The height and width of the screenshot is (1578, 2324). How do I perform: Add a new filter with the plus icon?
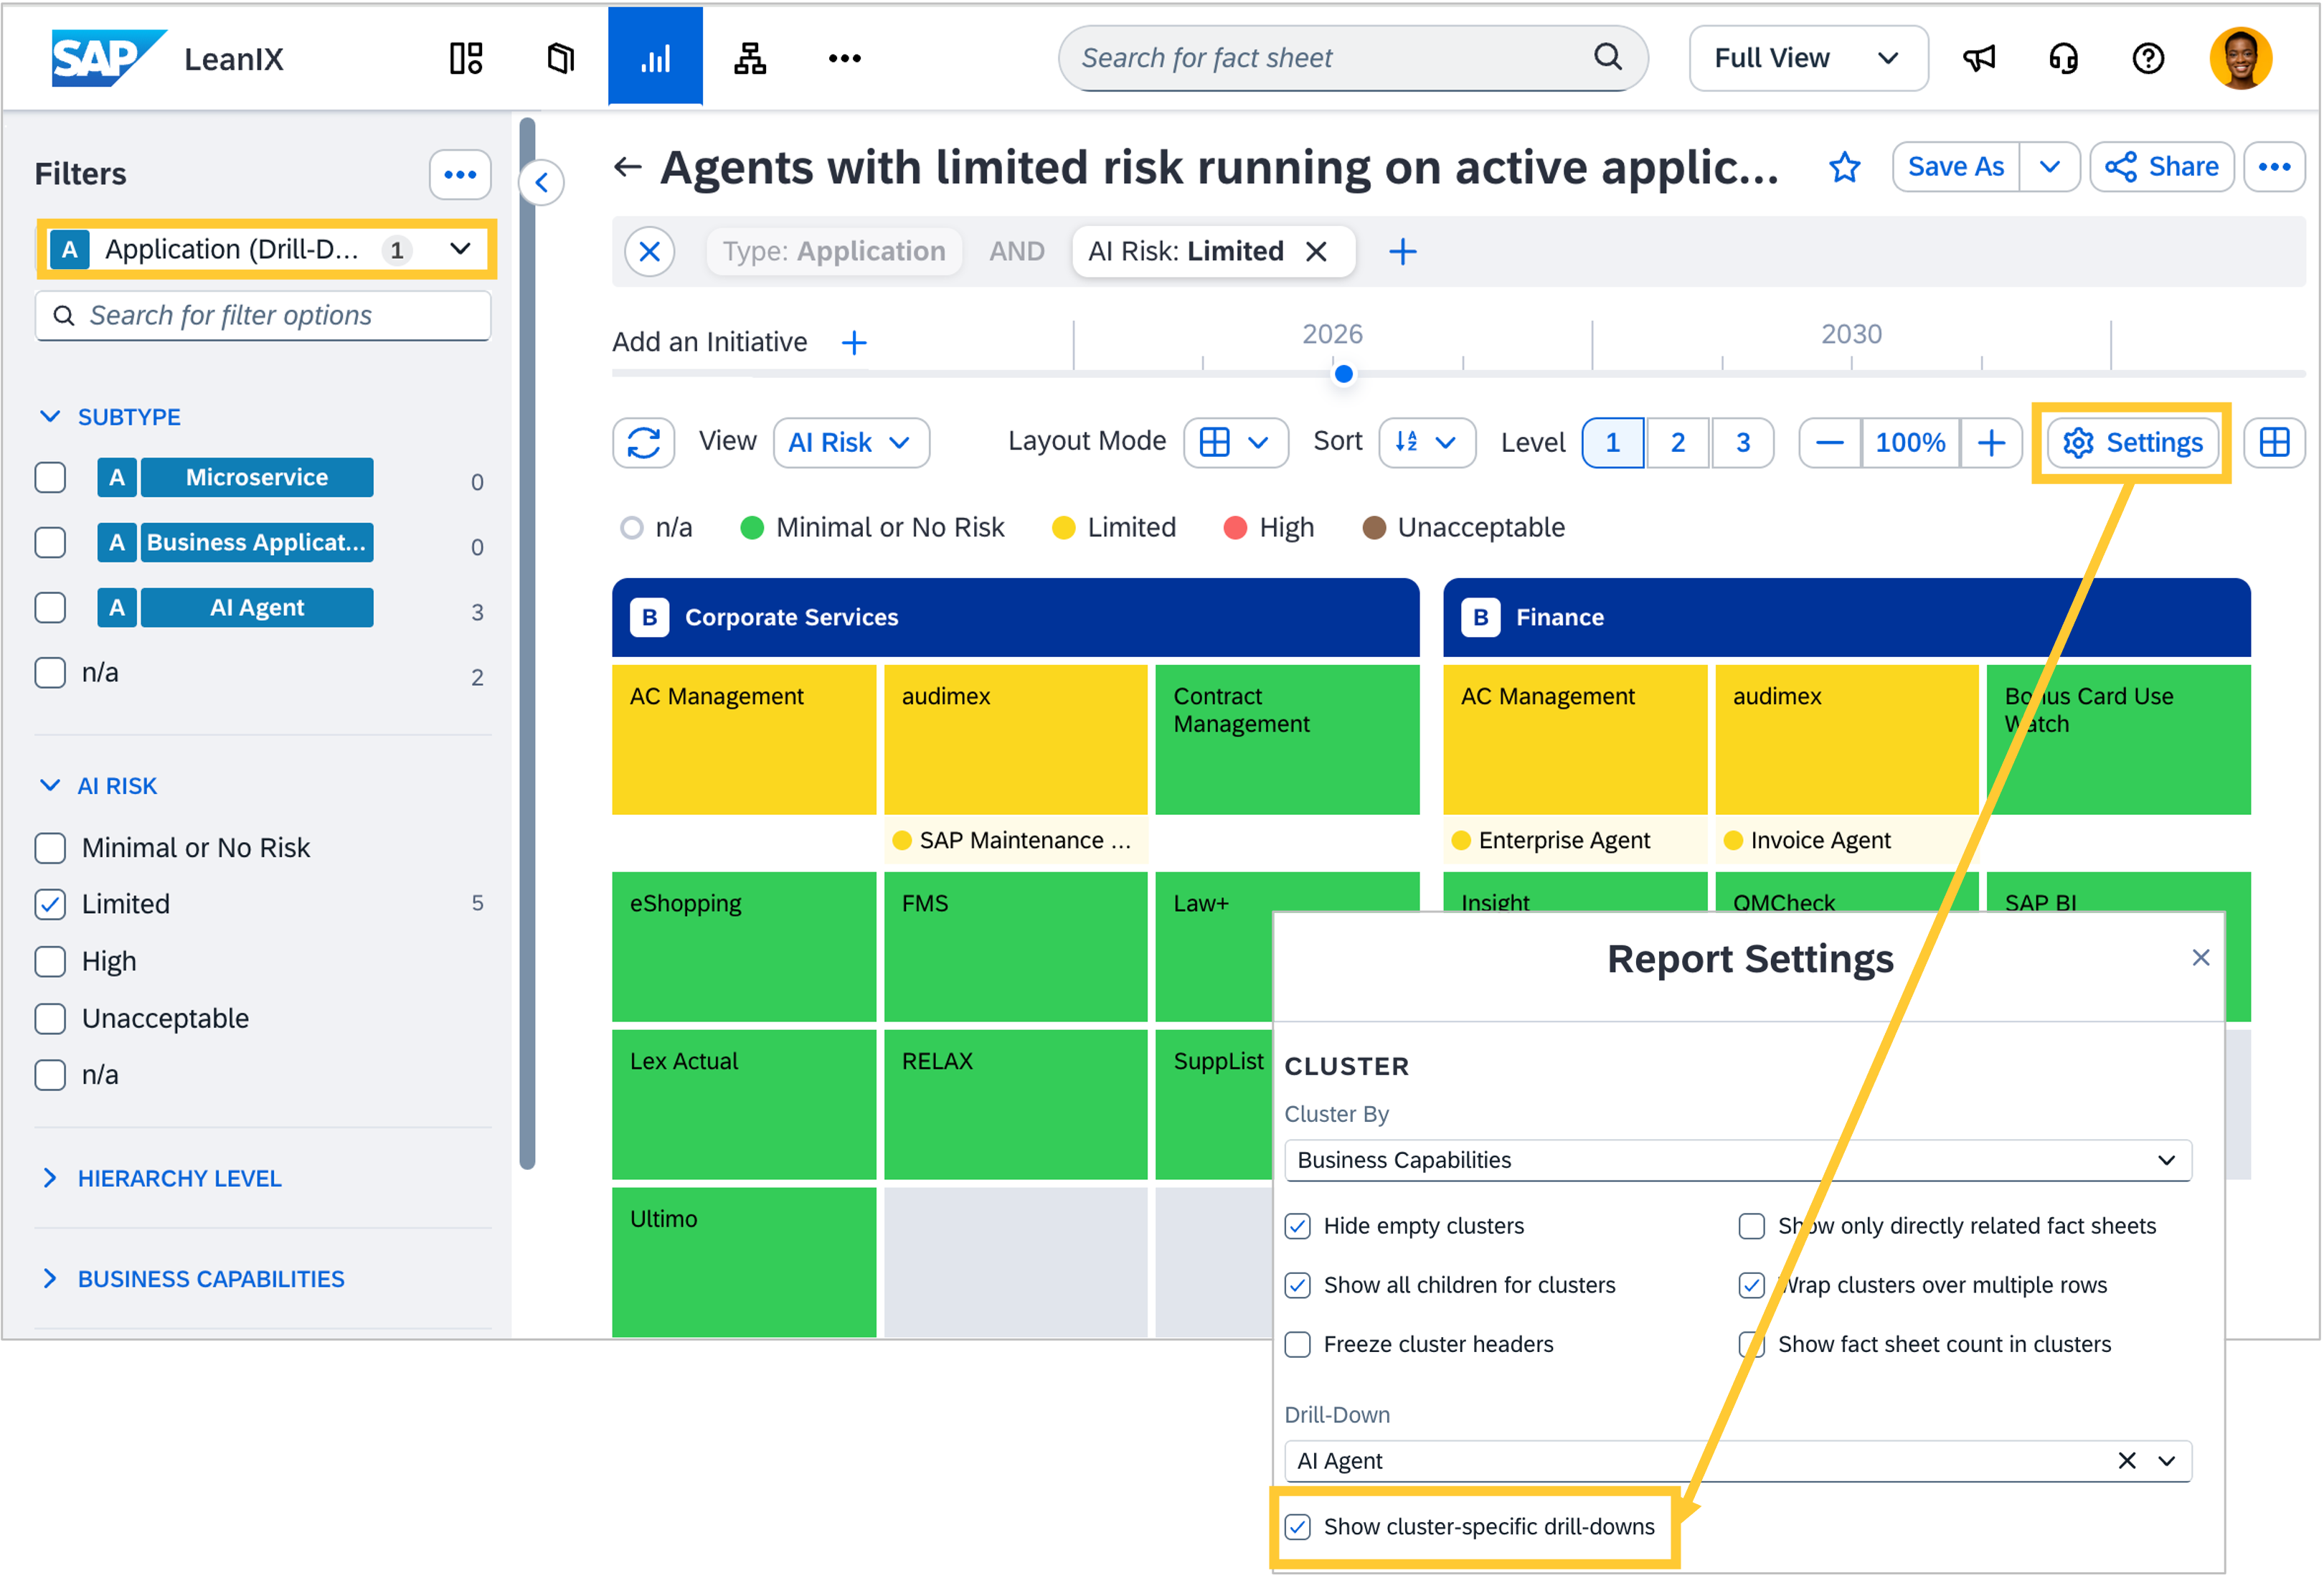pyautogui.click(x=1403, y=251)
